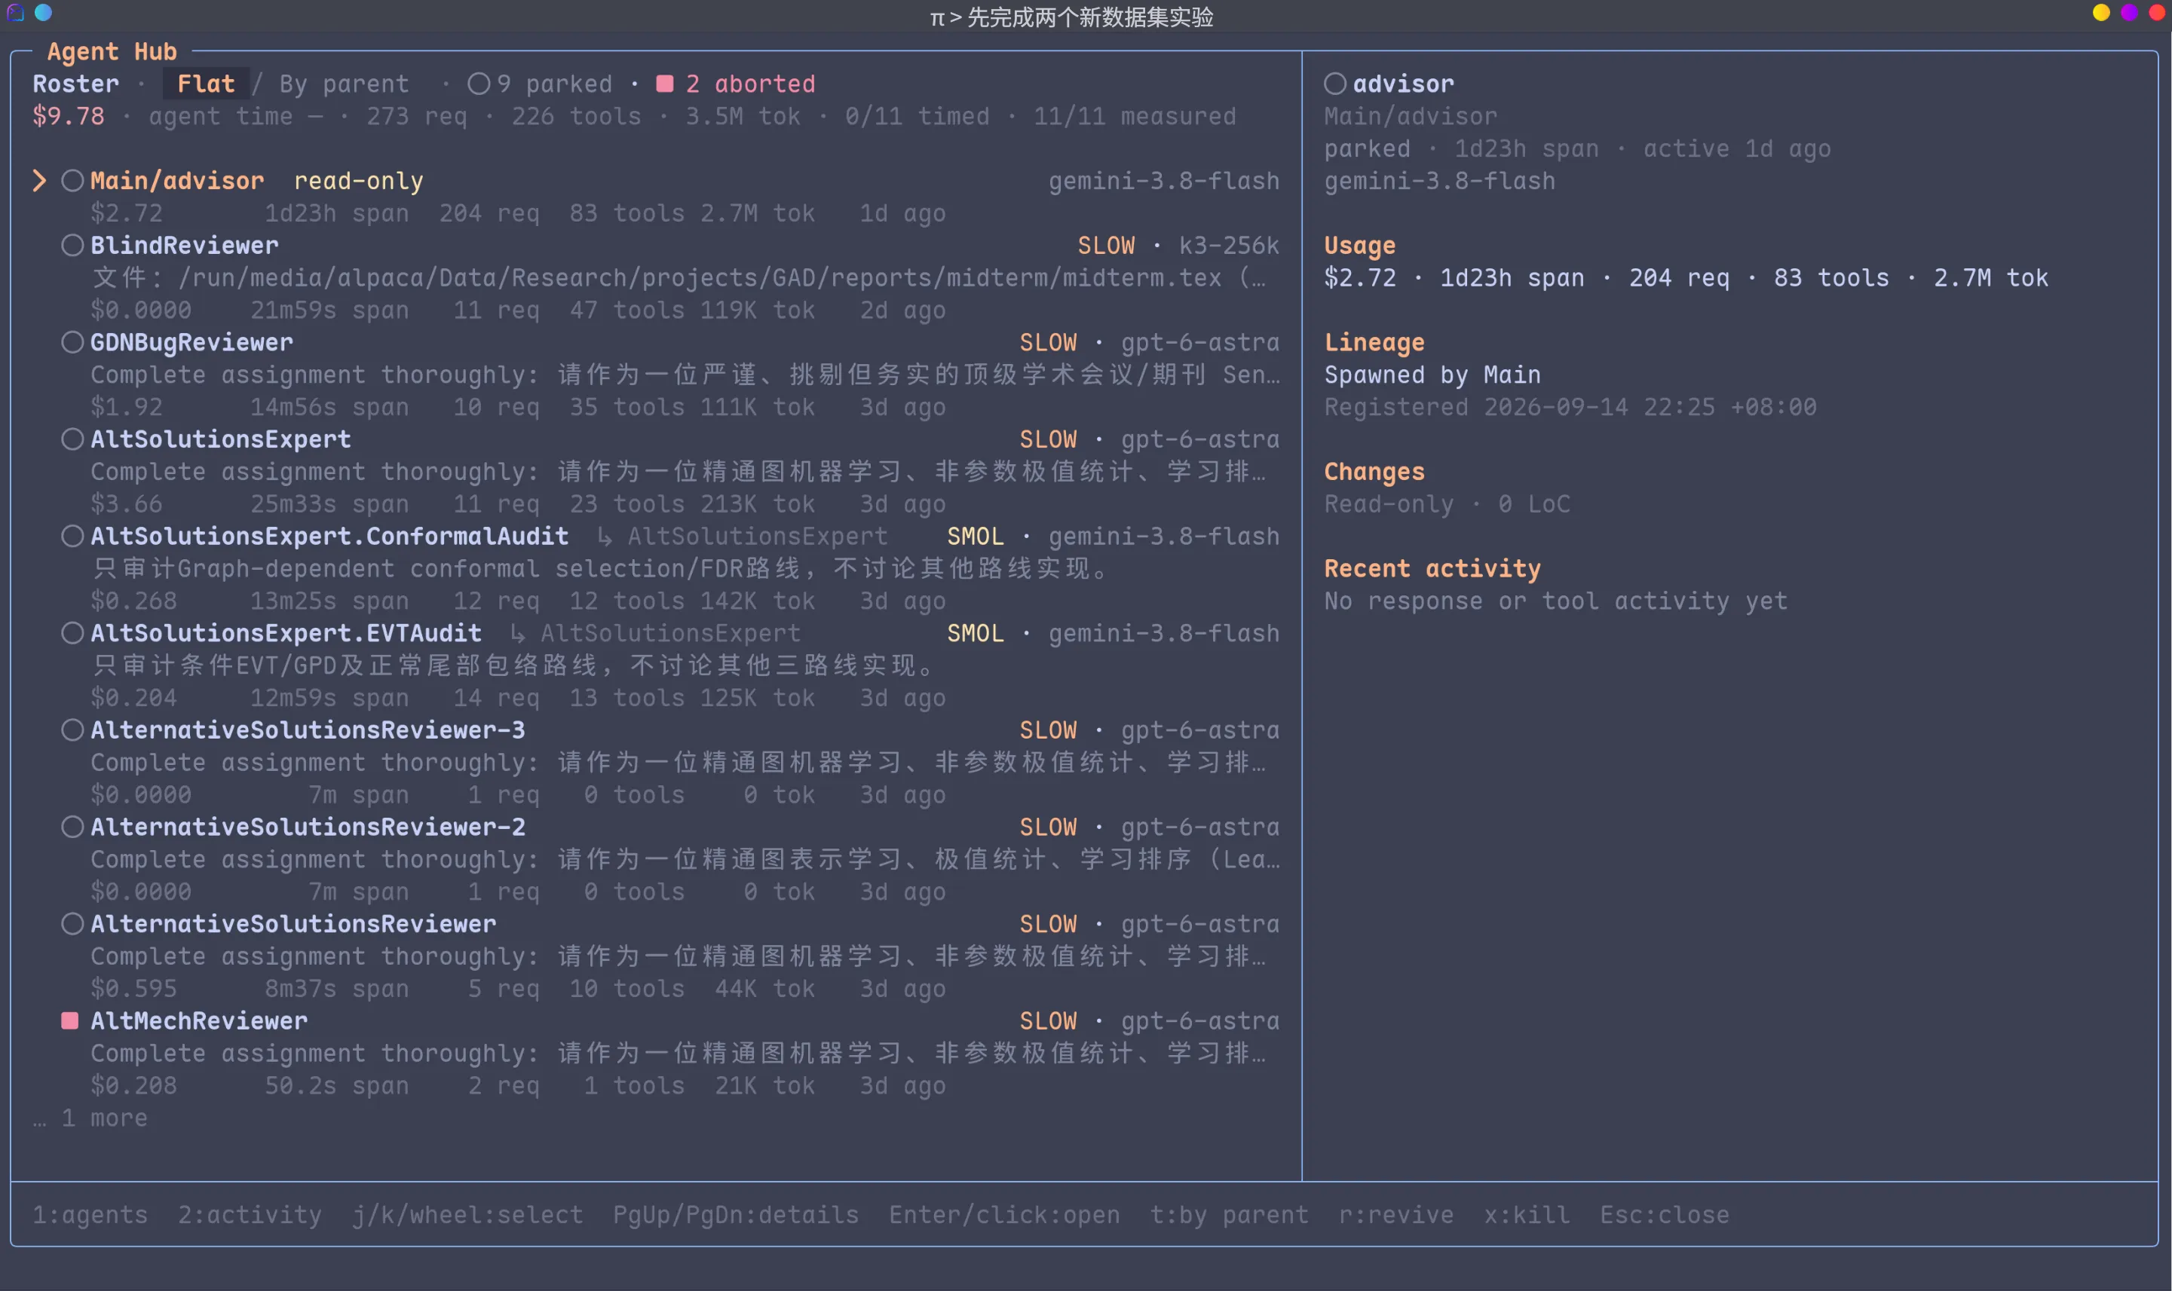Click the aborted square icon of AltMechReviewer

coord(70,1020)
